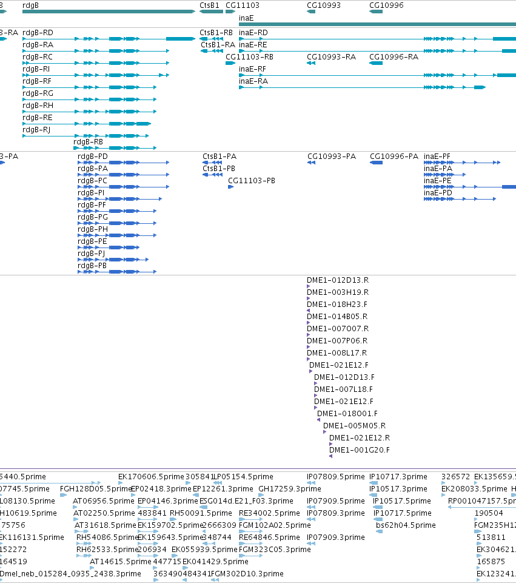Click protein label CtsB1-PB

(x=219, y=169)
